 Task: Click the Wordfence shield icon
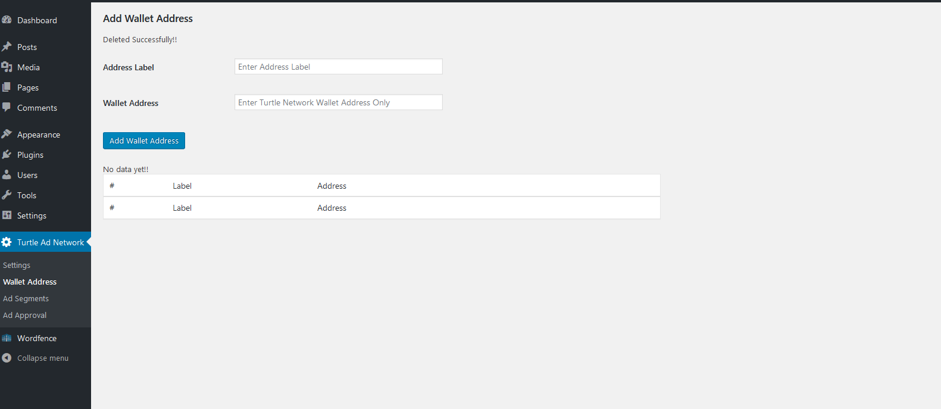pos(7,338)
